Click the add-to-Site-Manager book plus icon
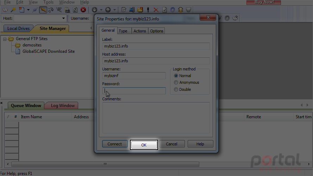This screenshot has height=176, width=313. pyautogui.click(x=235, y=18)
